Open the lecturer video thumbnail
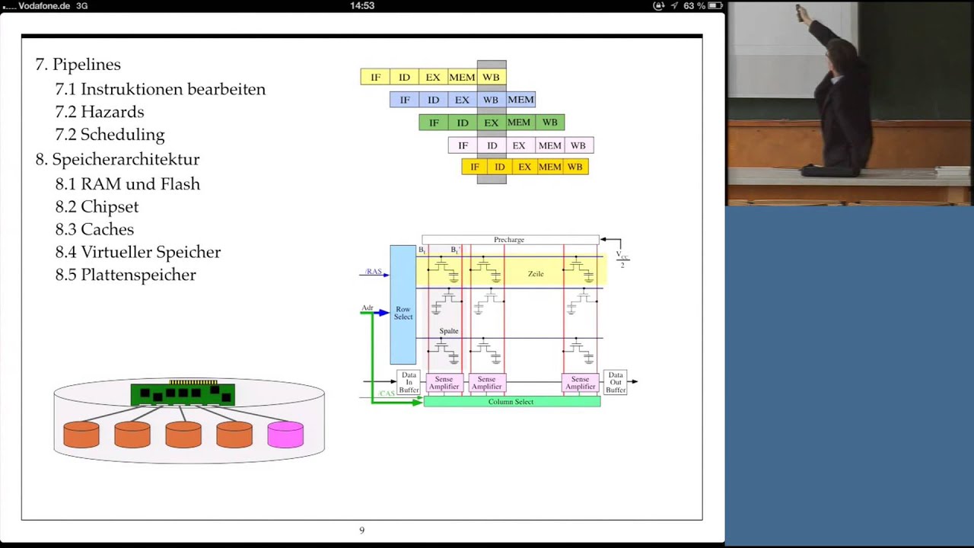Screen dimensions: 974x548 pos(849,103)
